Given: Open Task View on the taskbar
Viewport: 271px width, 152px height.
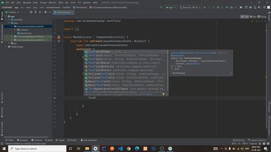Looking at the screenshot, I should pos(78,149).
